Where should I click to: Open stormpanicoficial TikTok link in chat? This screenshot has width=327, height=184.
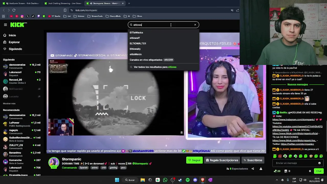click(x=295, y=133)
